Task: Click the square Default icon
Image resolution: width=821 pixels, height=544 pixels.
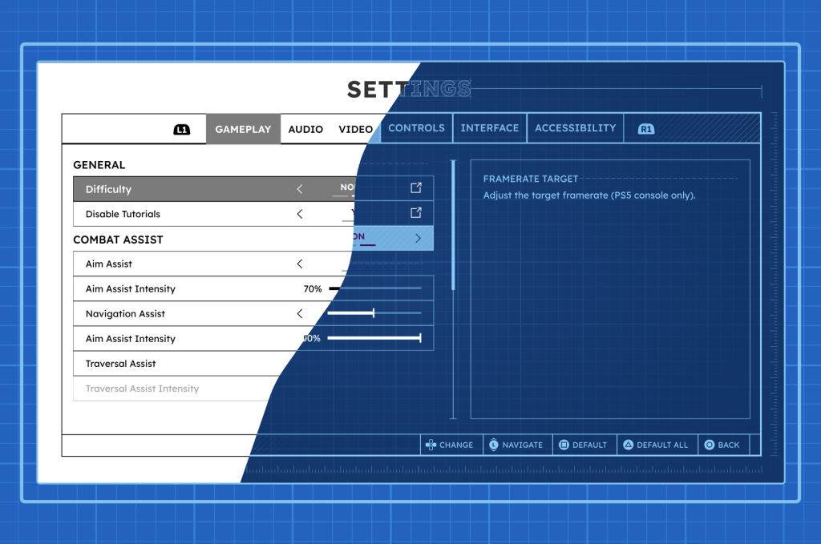Action: click(564, 445)
